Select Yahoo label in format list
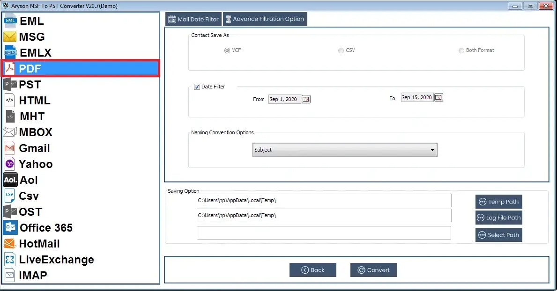 pyautogui.click(x=36, y=164)
